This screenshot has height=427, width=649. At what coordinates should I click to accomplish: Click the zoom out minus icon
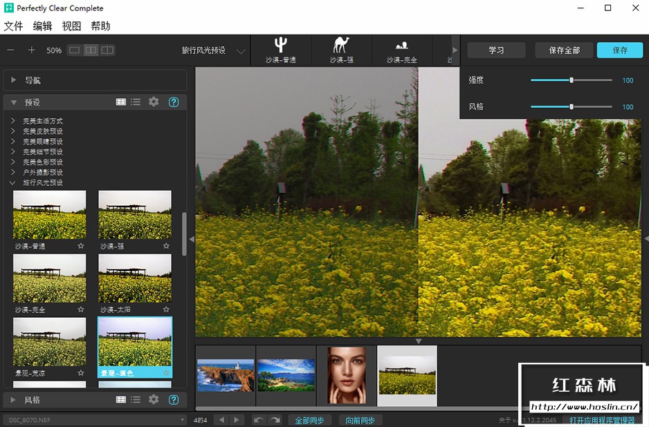point(10,50)
